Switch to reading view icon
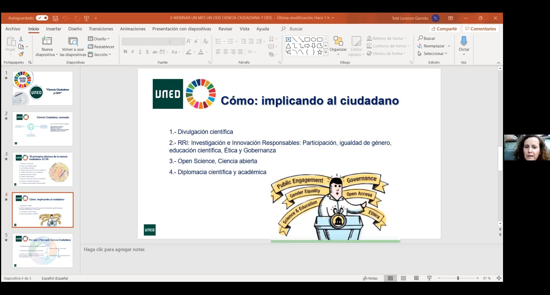The width and height of the screenshot is (550, 295). click(416, 278)
